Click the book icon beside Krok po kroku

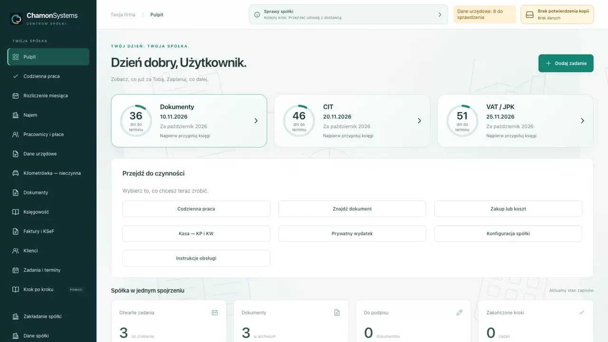pos(16,290)
